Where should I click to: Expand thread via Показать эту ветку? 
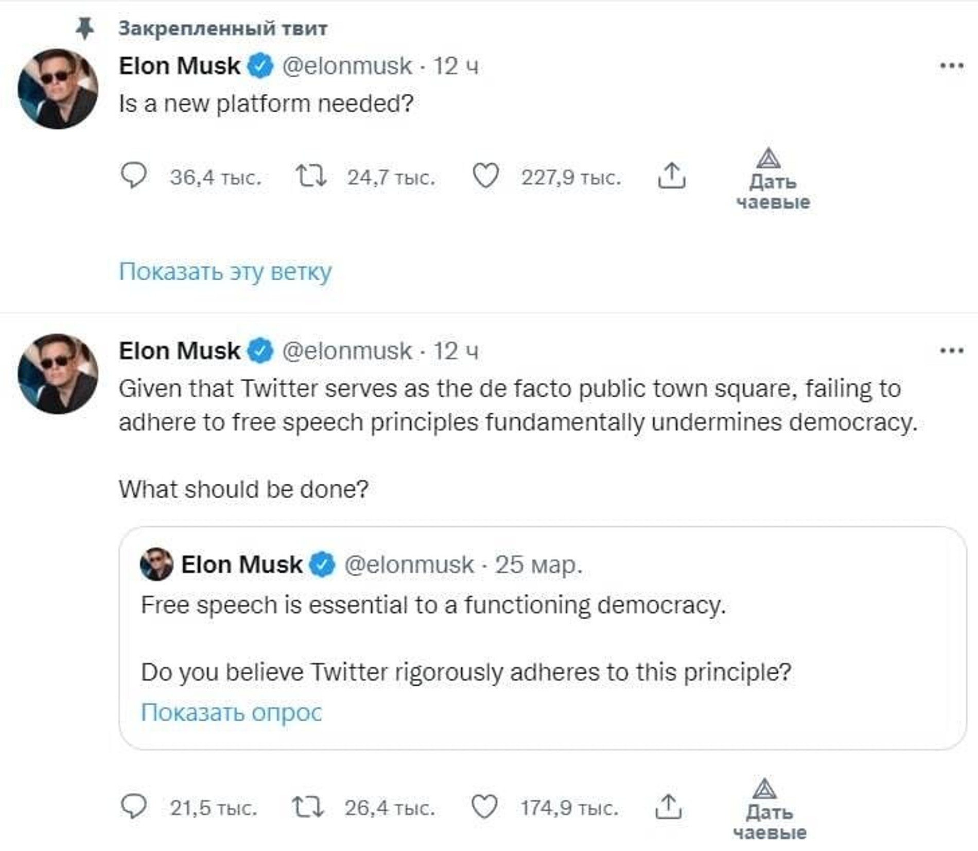click(x=225, y=271)
